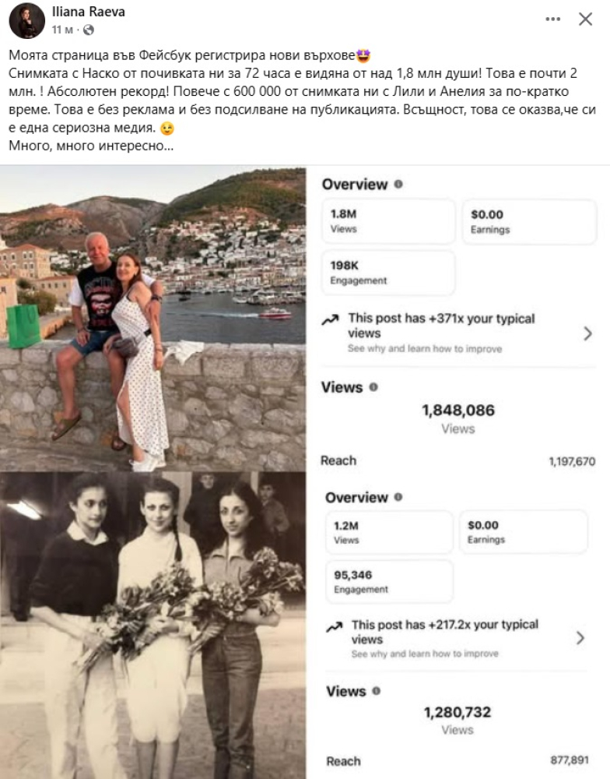Screen dimensions: 610x779
Task: Open the 198K Engagement card
Action: [388, 273]
